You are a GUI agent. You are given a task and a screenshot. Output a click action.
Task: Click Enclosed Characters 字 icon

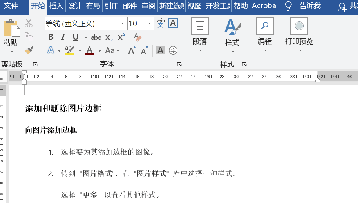coord(173,50)
